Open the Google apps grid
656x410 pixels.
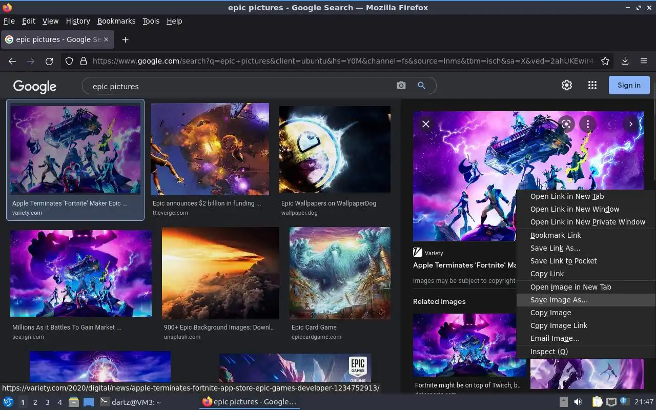point(592,86)
